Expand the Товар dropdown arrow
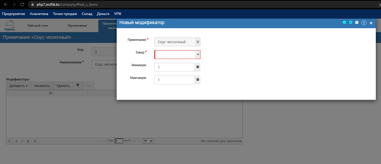 click(198, 55)
